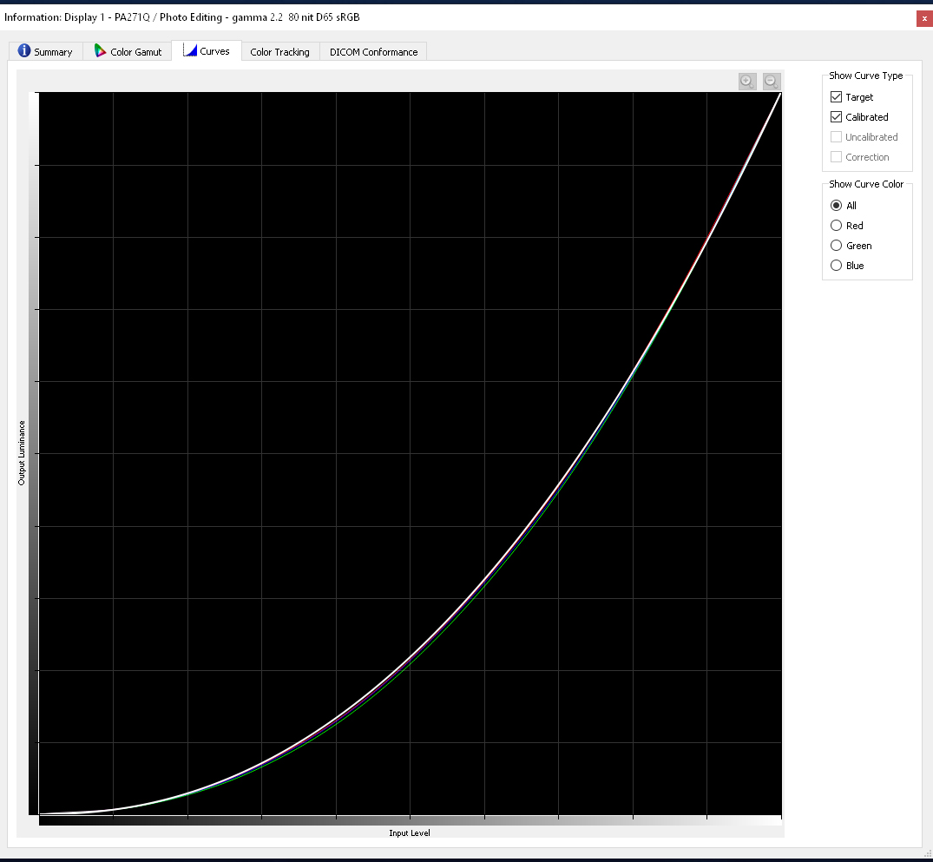Choose the Blue curve color radio
Viewport: 933px width, 862px height.
tap(837, 266)
